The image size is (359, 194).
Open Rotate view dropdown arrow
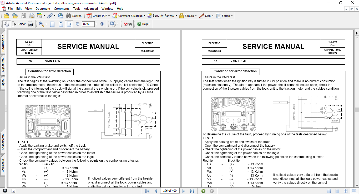click(x=118, y=24)
